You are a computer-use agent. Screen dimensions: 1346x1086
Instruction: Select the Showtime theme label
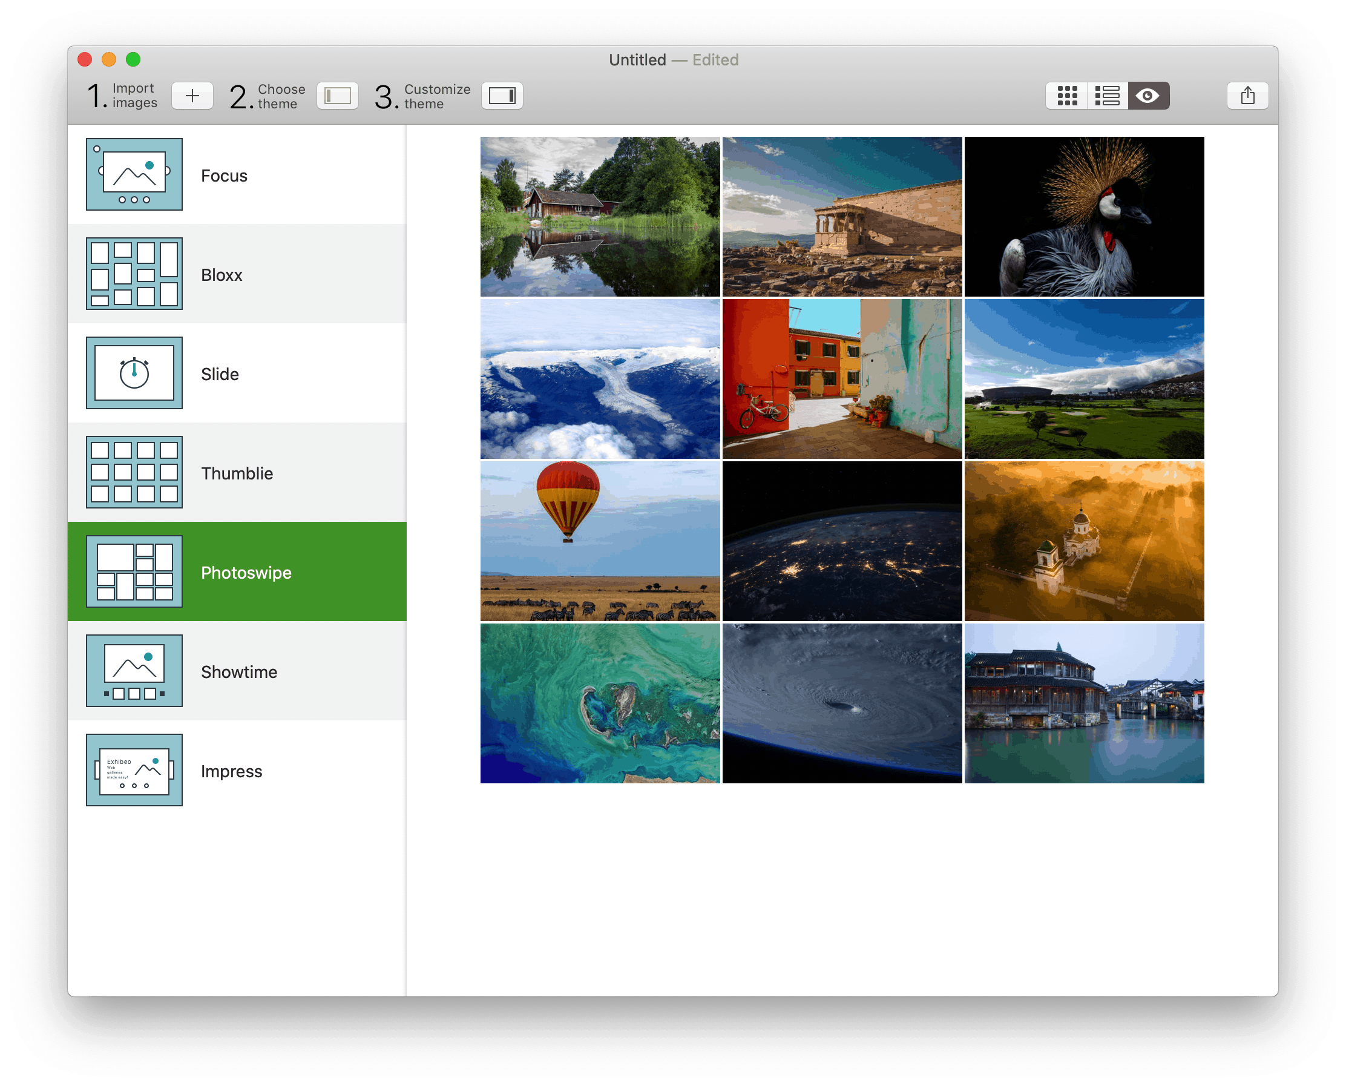(239, 672)
